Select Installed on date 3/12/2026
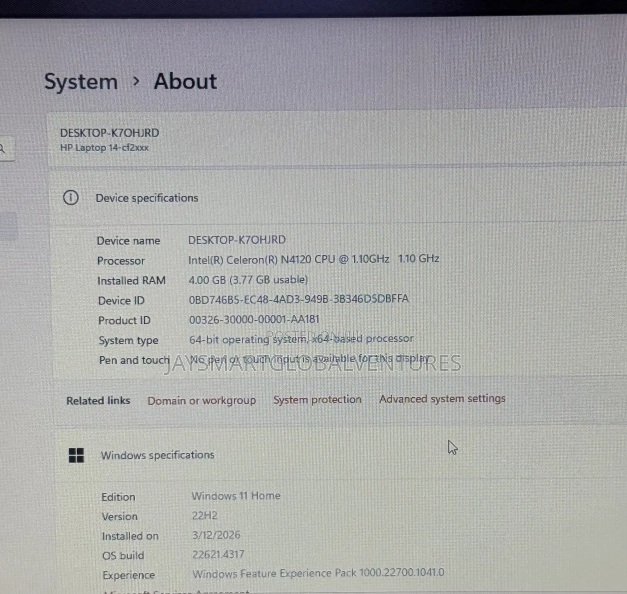Image resolution: width=627 pixels, height=594 pixels. coord(216,535)
